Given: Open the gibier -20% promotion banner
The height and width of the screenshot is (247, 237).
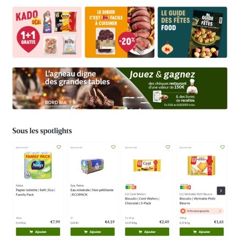Looking at the screenshot, I should point(120,32).
